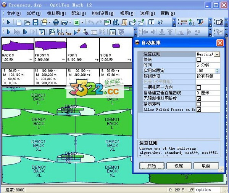
Task: Click the 开始 button
Action: (152, 166)
